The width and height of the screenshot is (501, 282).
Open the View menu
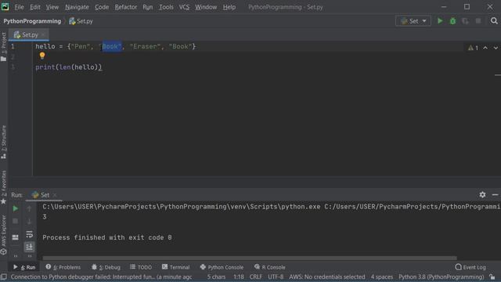coord(52,7)
